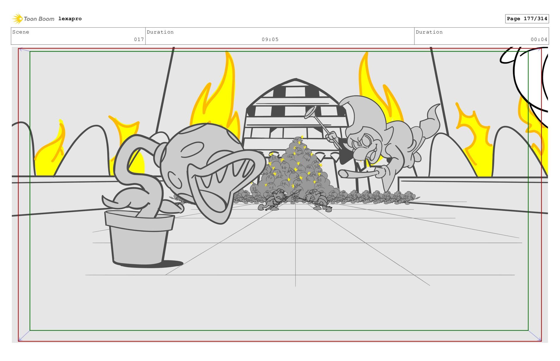This screenshot has width=560, height=361.
Task: Click the Toon Boom logo icon
Action: (x=17, y=19)
